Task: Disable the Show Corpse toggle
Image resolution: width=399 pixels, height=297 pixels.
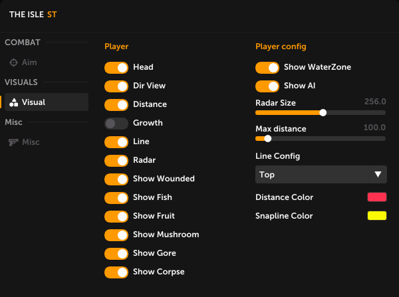Action: pyautogui.click(x=116, y=272)
